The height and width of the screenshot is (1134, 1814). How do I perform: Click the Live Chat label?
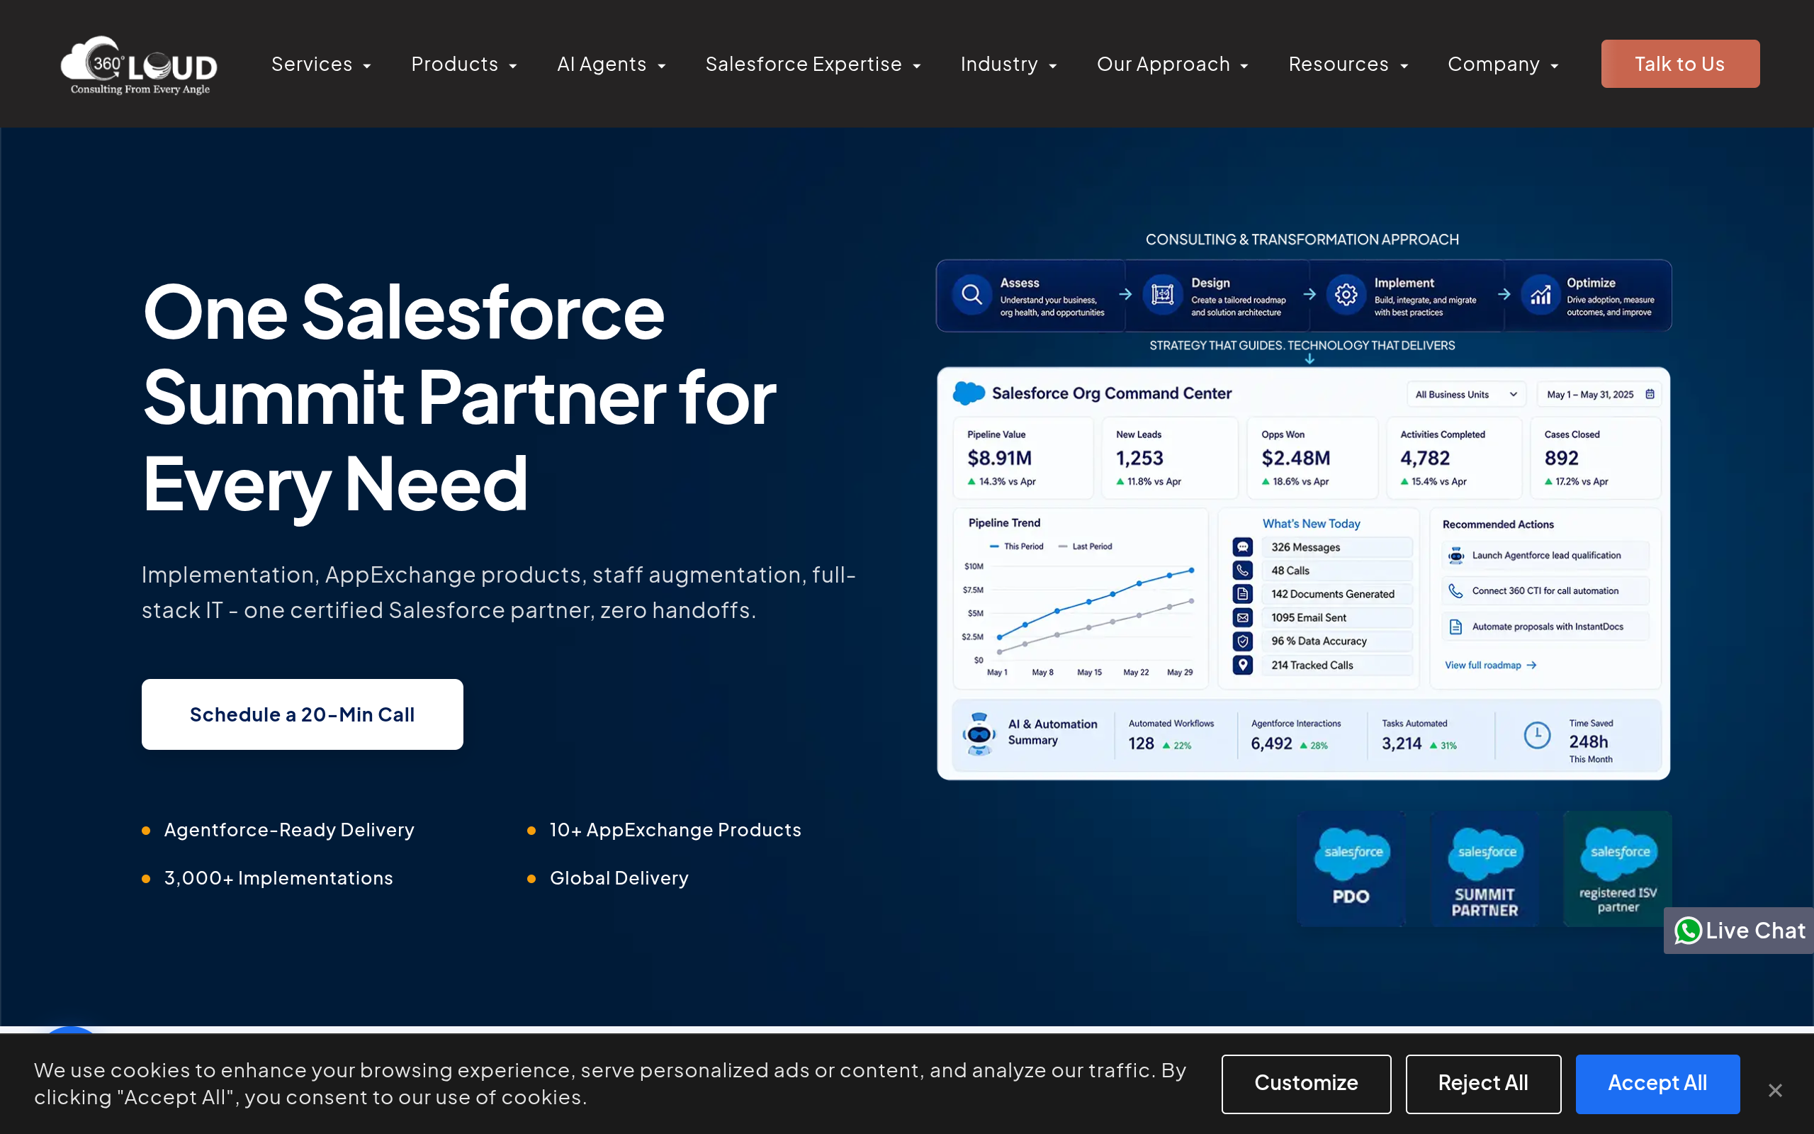tap(1755, 931)
